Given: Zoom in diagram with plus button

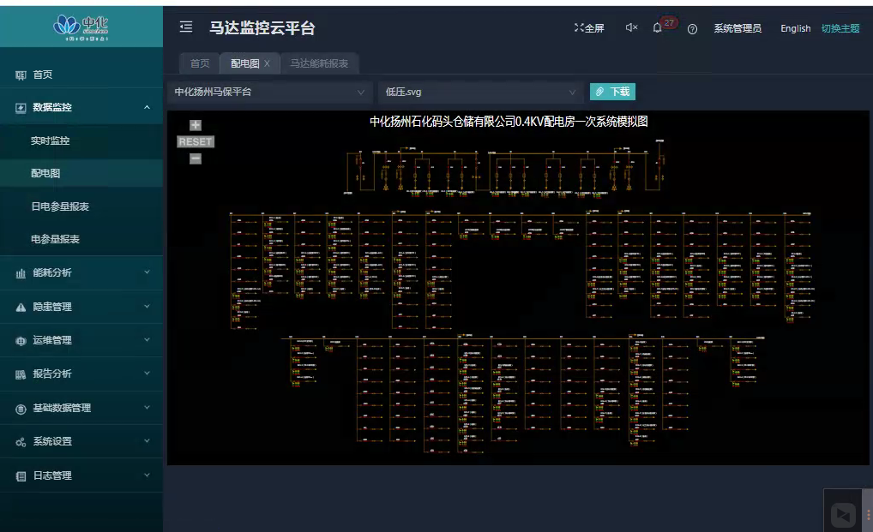Looking at the screenshot, I should 196,125.
